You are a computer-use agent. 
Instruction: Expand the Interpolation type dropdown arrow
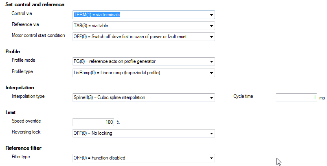211,98
